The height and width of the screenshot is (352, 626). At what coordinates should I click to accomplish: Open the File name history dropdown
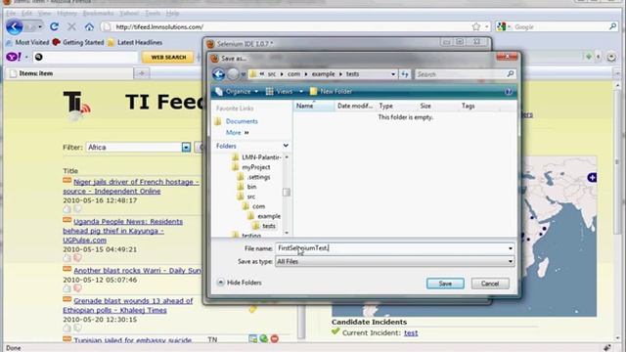point(511,248)
